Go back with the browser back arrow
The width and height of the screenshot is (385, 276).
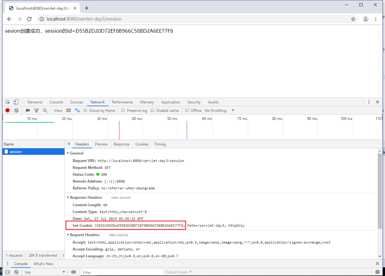point(9,19)
